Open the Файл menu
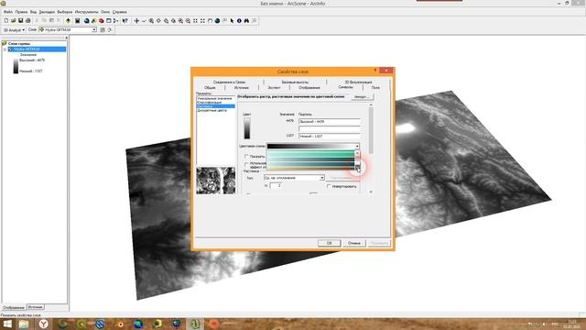This screenshot has height=330, width=586. coord(8,12)
